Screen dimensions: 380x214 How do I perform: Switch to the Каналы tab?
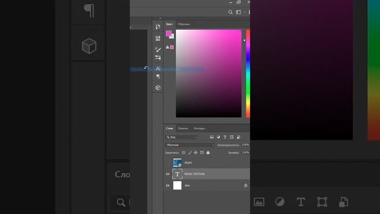(183, 128)
